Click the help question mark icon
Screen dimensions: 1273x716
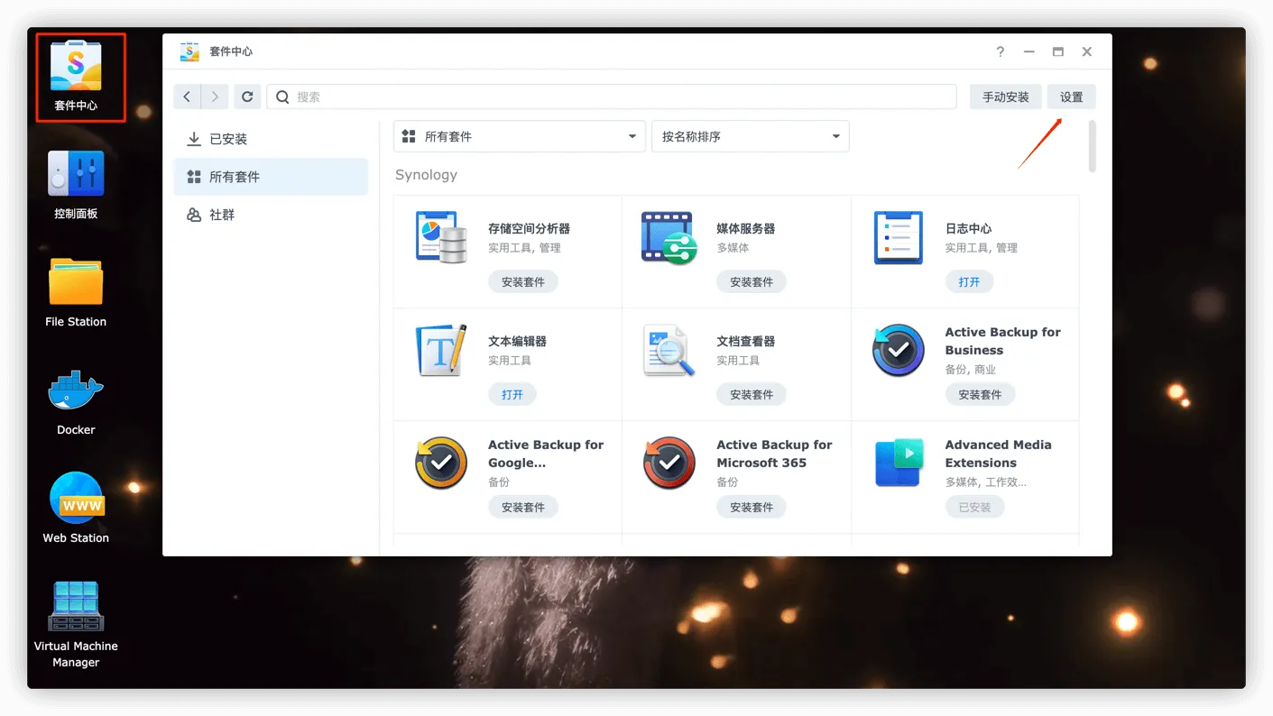coord(1001,51)
